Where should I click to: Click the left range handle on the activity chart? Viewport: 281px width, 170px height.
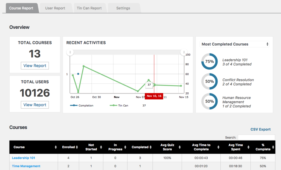(70, 52)
